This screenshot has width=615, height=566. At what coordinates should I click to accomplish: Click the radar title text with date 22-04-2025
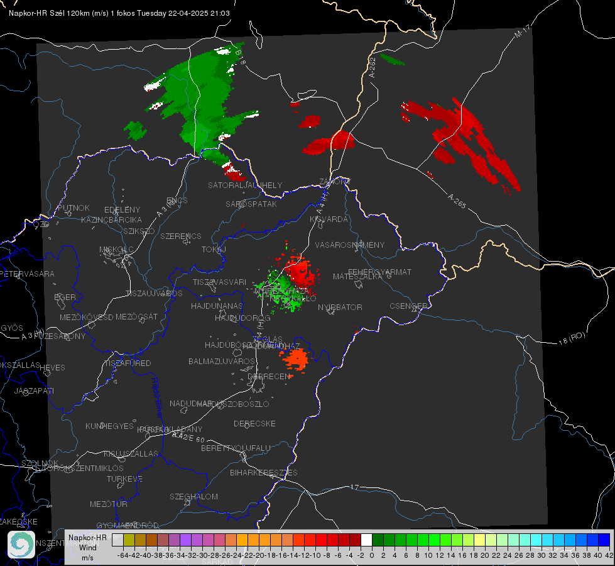tap(119, 13)
